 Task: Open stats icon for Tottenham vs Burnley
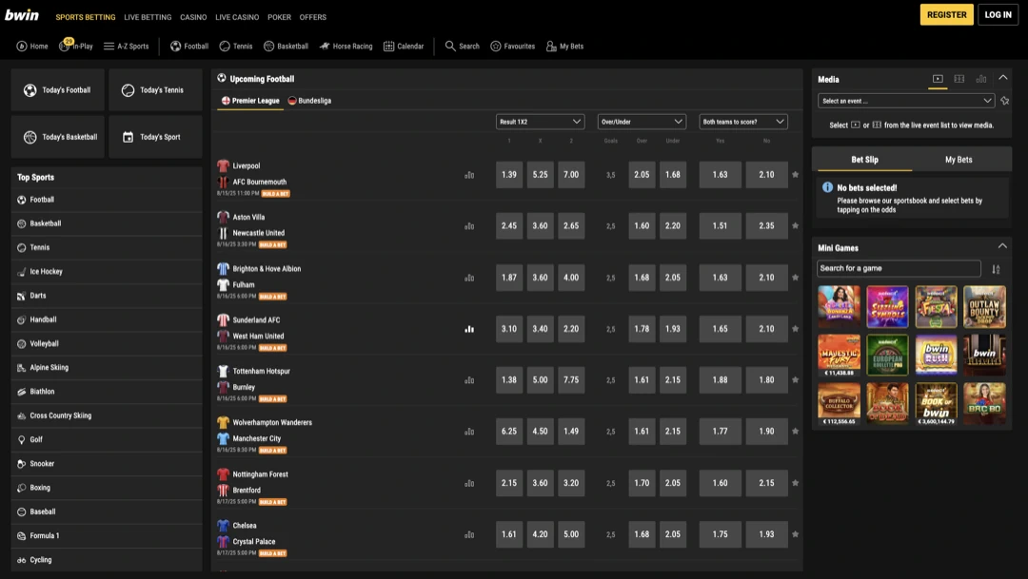click(469, 380)
